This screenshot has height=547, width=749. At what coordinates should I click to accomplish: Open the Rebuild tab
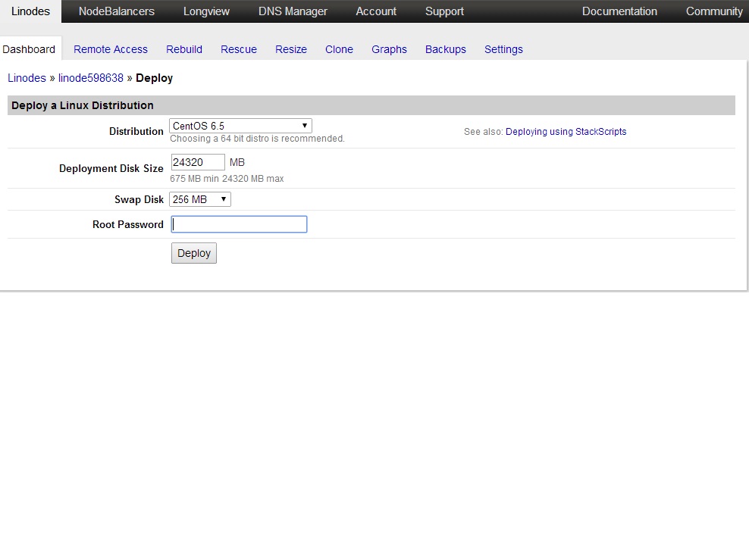(x=184, y=49)
